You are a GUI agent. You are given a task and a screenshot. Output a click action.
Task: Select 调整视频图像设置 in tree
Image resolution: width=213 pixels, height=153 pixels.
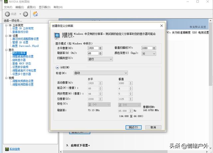[23, 84]
